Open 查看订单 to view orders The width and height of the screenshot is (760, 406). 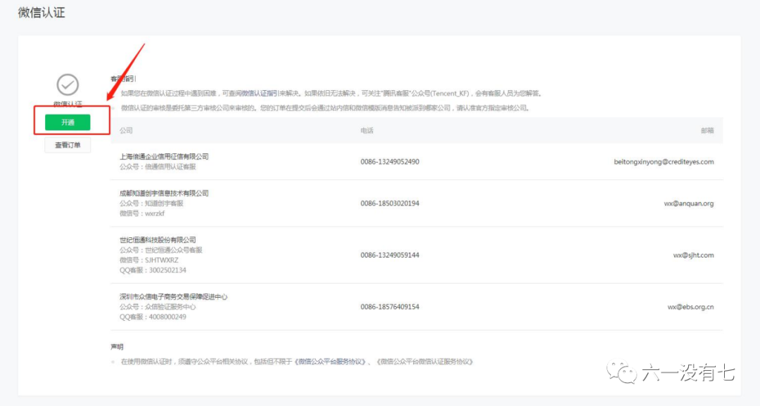[68, 145]
